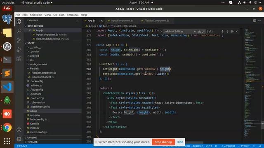This screenshot has height=148, width=264.
Task: Open the Accounts menu icon
Action: pyautogui.click(x=19, y=130)
